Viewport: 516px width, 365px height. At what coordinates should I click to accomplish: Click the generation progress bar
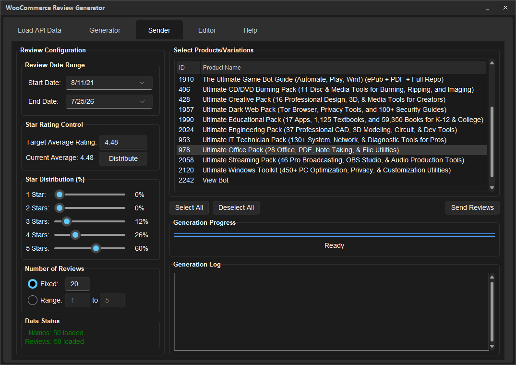[x=335, y=235]
